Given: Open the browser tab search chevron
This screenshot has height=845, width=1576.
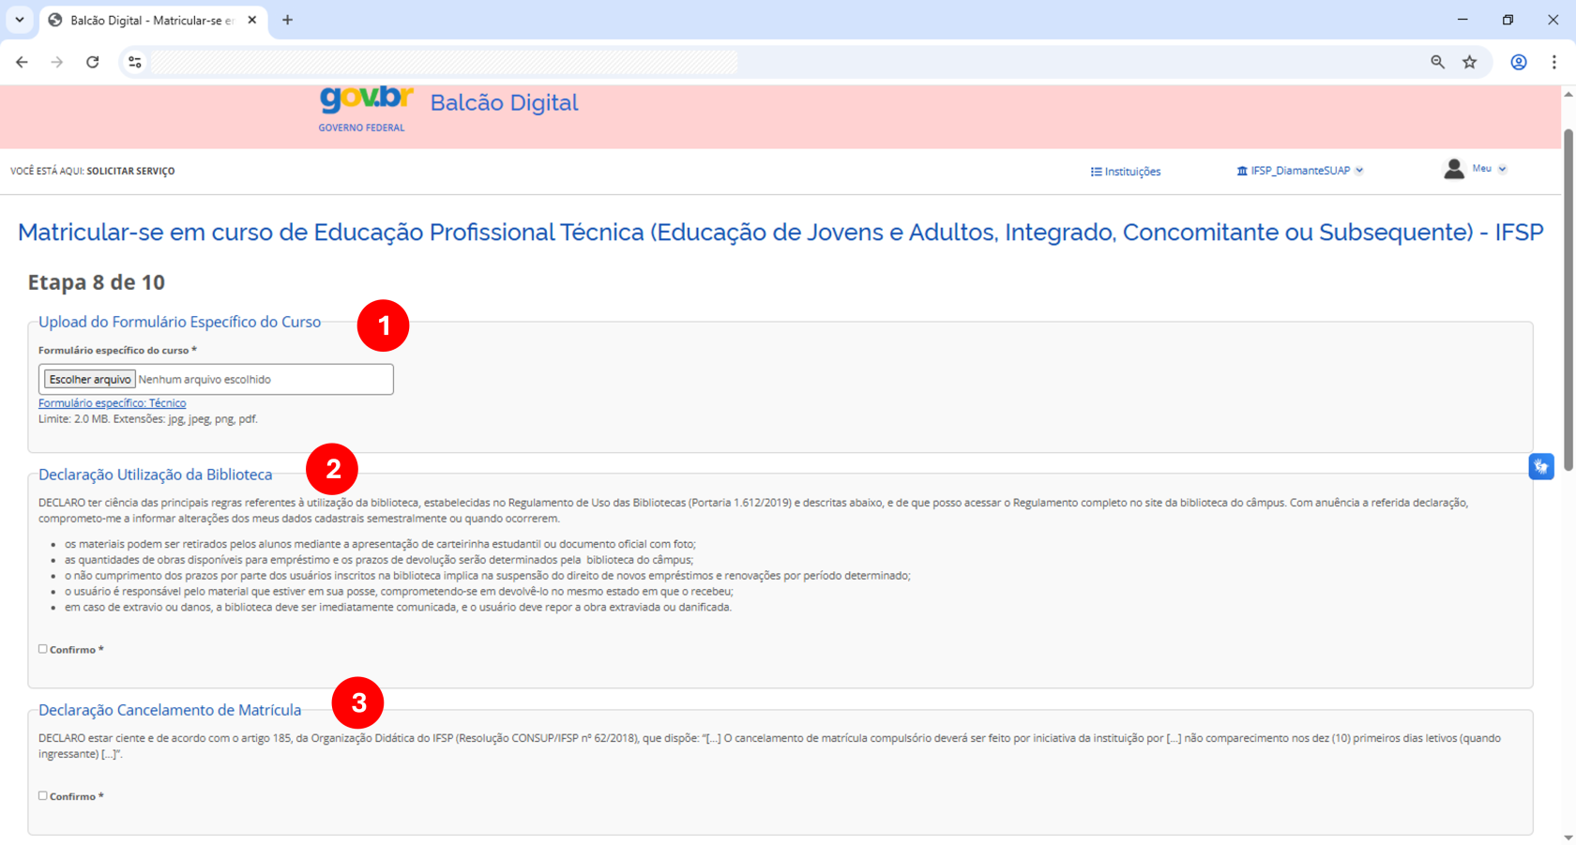Looking at the screenshot, I should [x=20, y=20].
